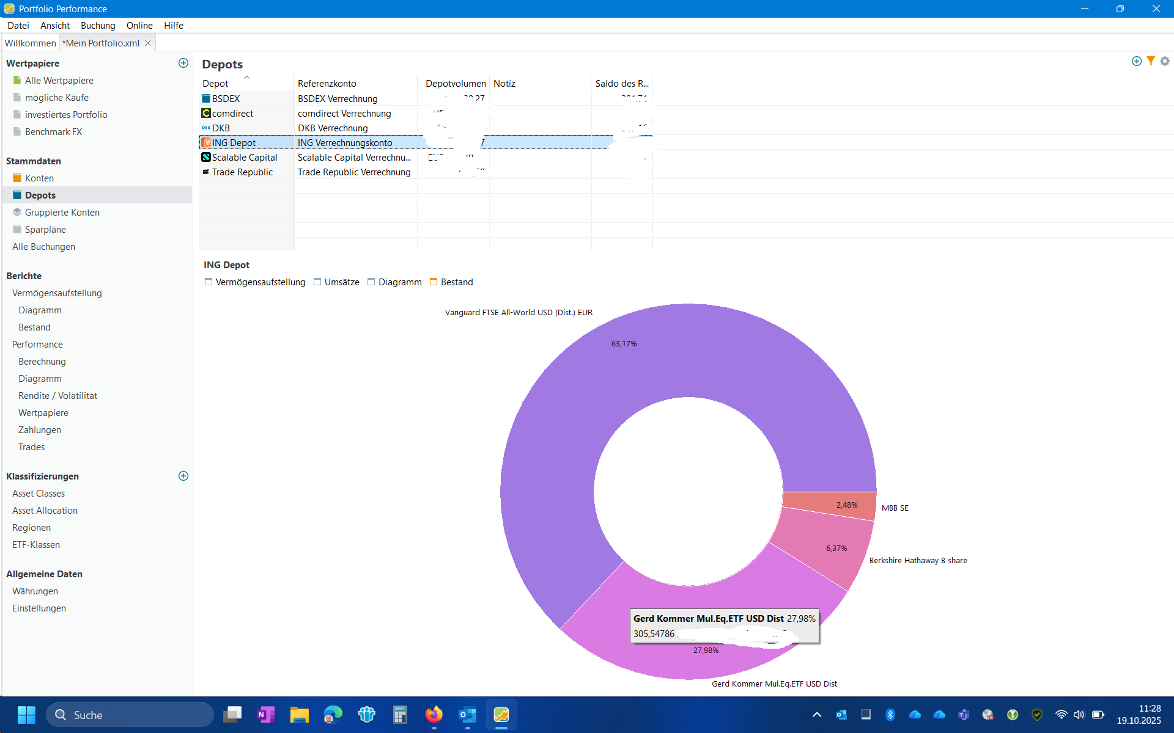This screenshot has height=733, width=1174.
Task: Close the Mein Portfolio.xml tab
Action: click(147, 43)
